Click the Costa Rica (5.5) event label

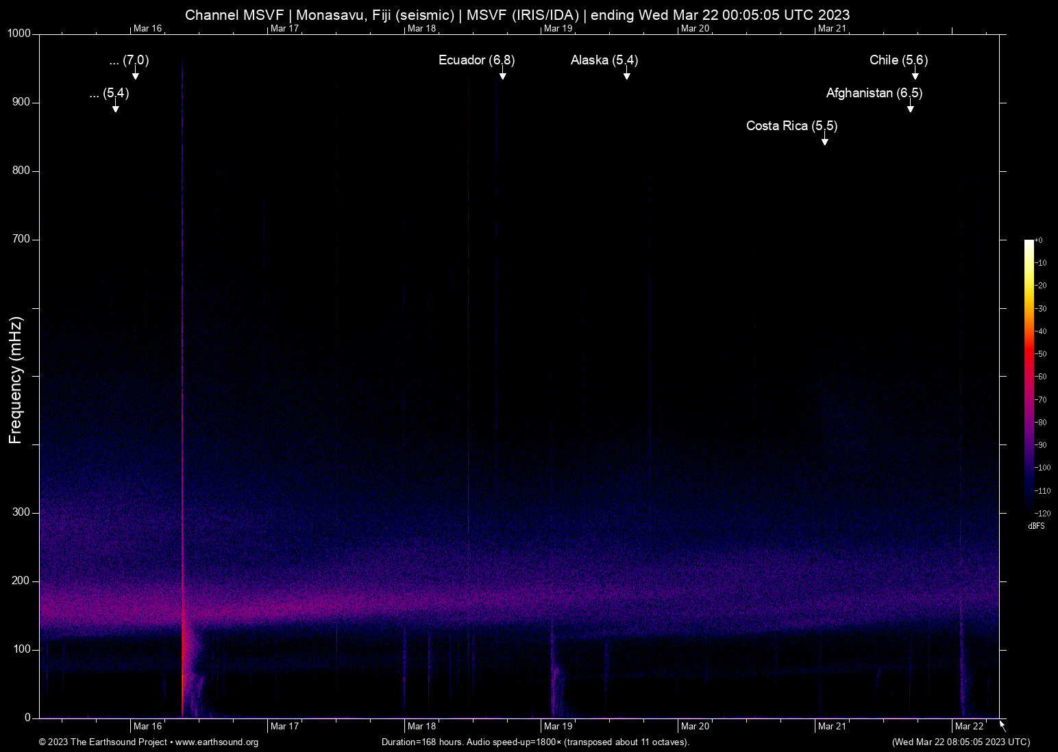(x=791, y=126)
